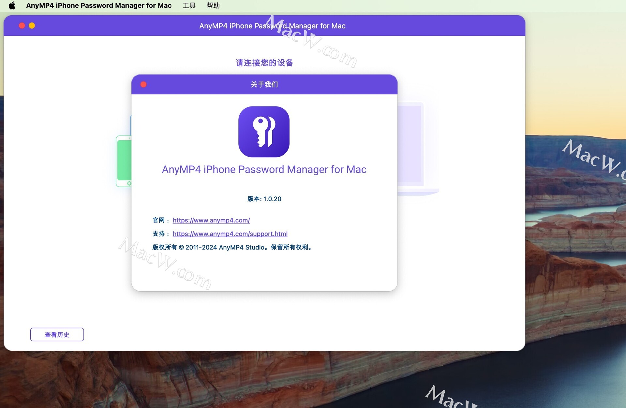Click the laptop illustration behind the dialog
The width and height of the screenshot is (626, 408).
[x=418, y=149]
